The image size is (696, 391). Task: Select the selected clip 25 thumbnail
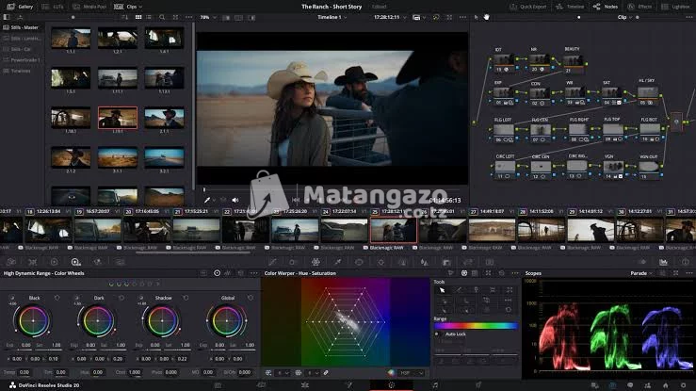pyautogui.click(x=394, y=230)
